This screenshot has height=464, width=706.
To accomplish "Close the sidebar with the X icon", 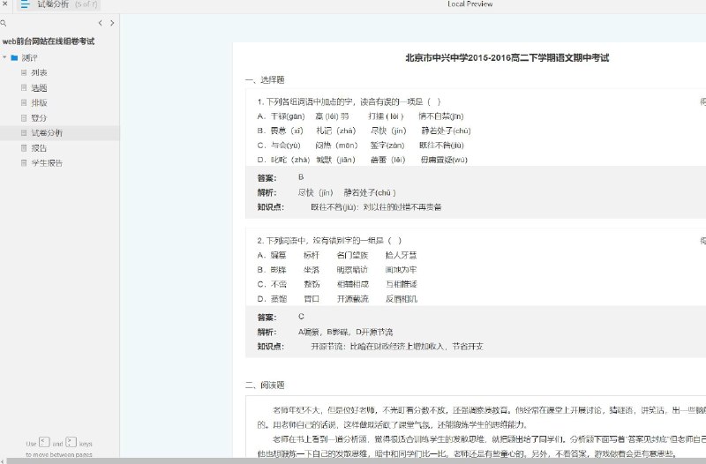I will [5, 4].
